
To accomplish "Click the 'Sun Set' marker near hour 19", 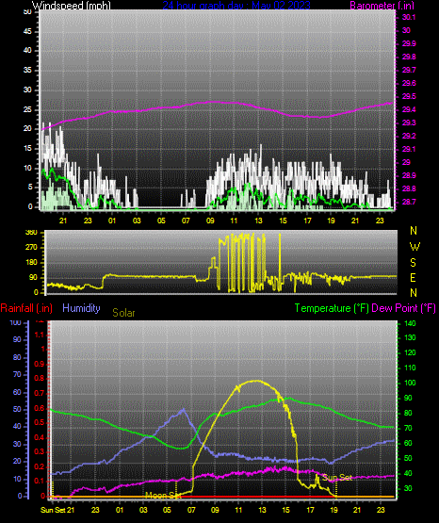I will click(337, 478).
